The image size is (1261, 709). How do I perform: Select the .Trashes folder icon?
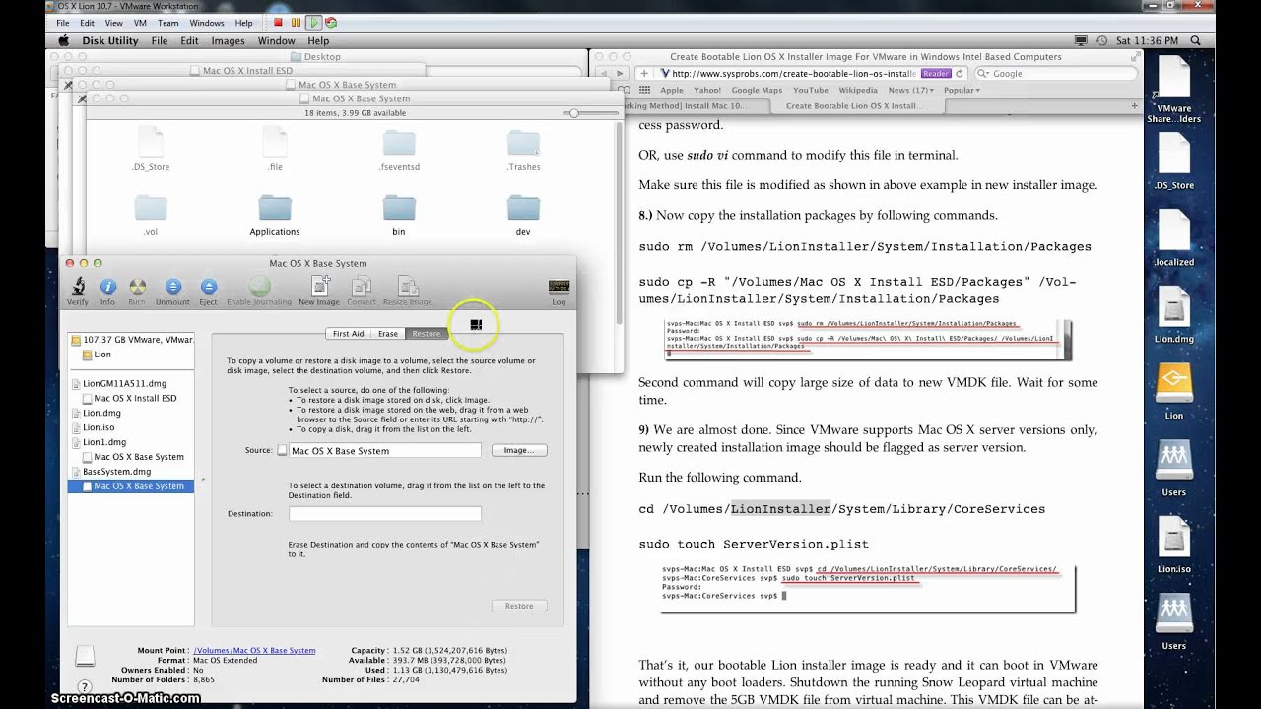point(523,143)
